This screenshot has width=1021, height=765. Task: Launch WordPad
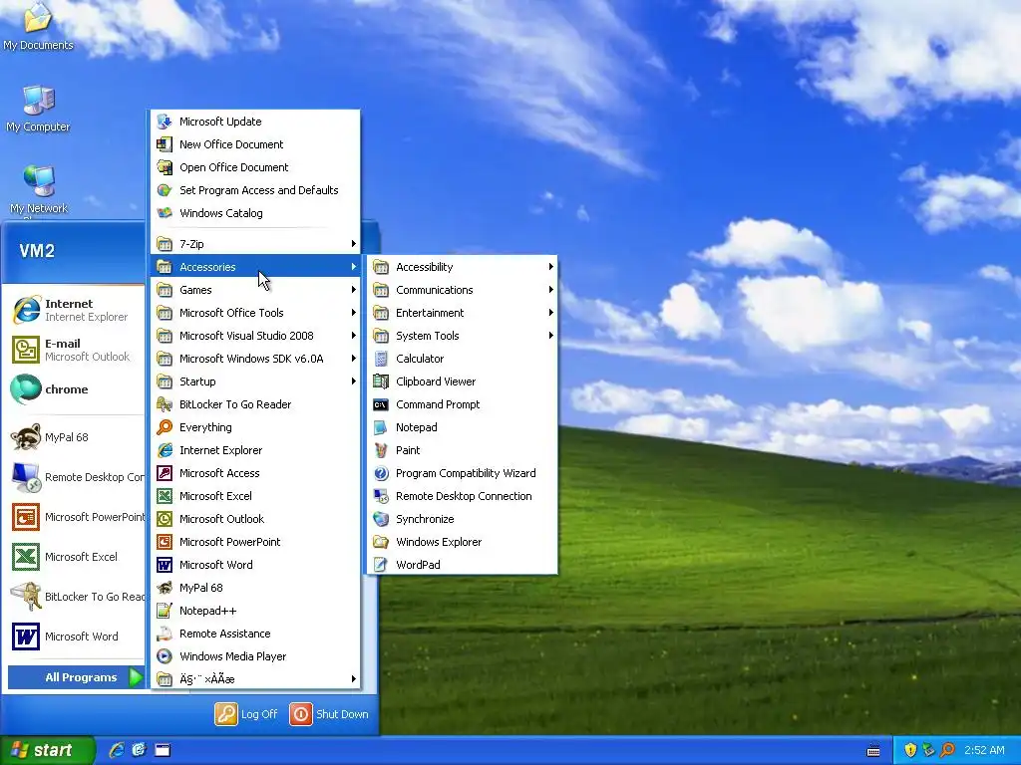(462, 565)
